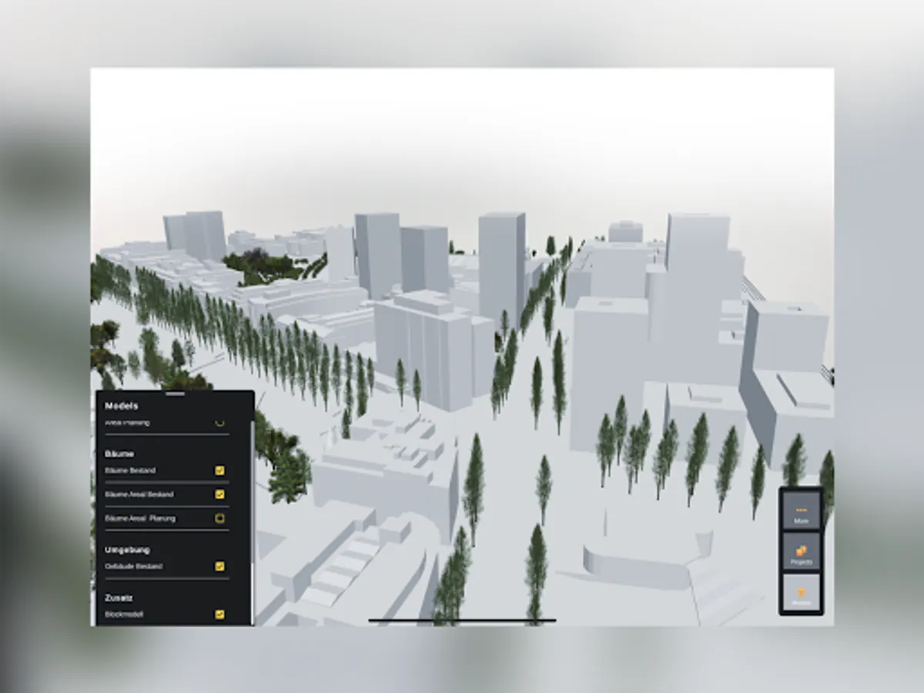924x693 pixels.
Task: Uncheck the Gebäude Bestand checkbox
Action: pyautogui.click(x=219, y=567)
